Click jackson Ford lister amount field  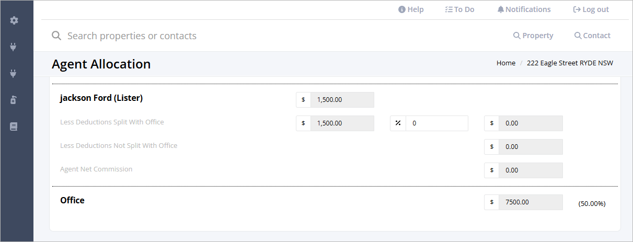[x=342, y=100]
